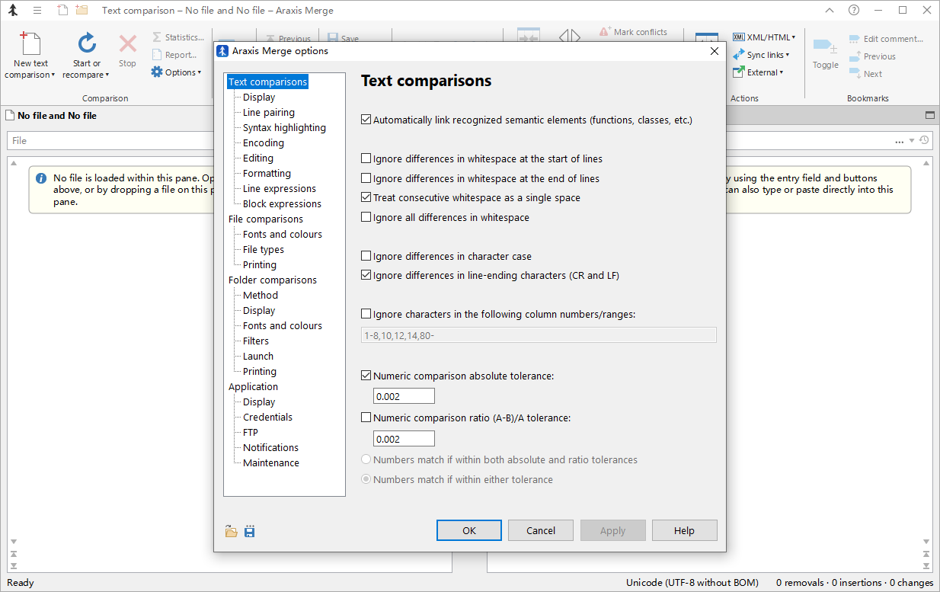Go to Next bookmark
The image size is (940, 592).
(x=866, y=74)
